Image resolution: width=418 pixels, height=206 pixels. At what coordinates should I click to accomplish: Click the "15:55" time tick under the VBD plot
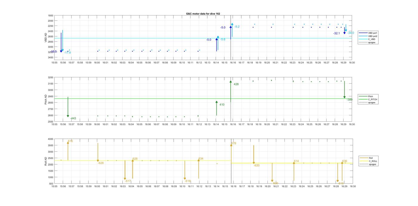click(x=54, y=63)
